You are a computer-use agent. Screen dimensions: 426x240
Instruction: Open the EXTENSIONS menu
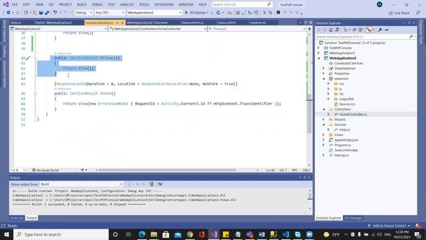coord(164,5)
